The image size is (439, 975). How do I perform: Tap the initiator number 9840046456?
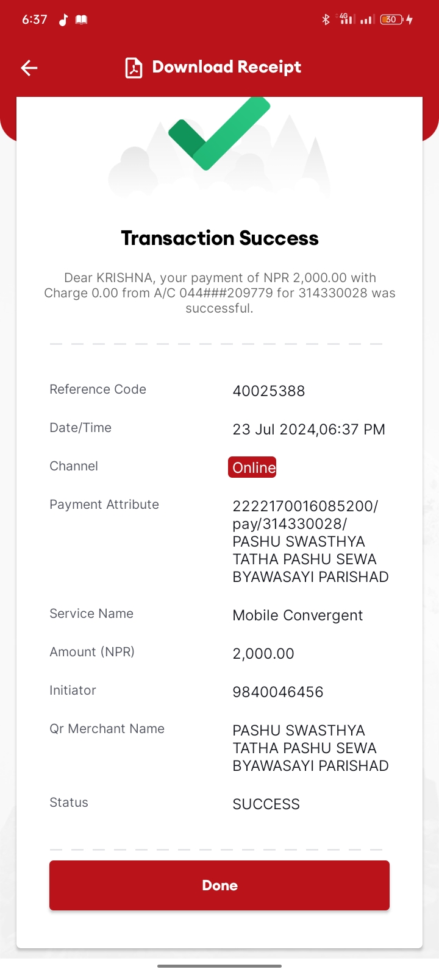[x=278, y=692]
